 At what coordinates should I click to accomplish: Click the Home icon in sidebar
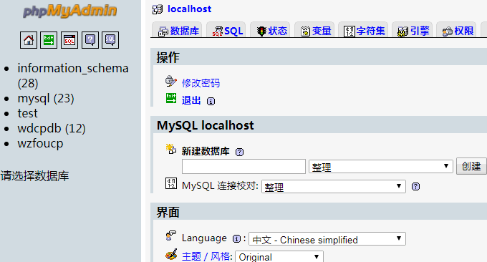pyautogui.click(x=29, y=40)
